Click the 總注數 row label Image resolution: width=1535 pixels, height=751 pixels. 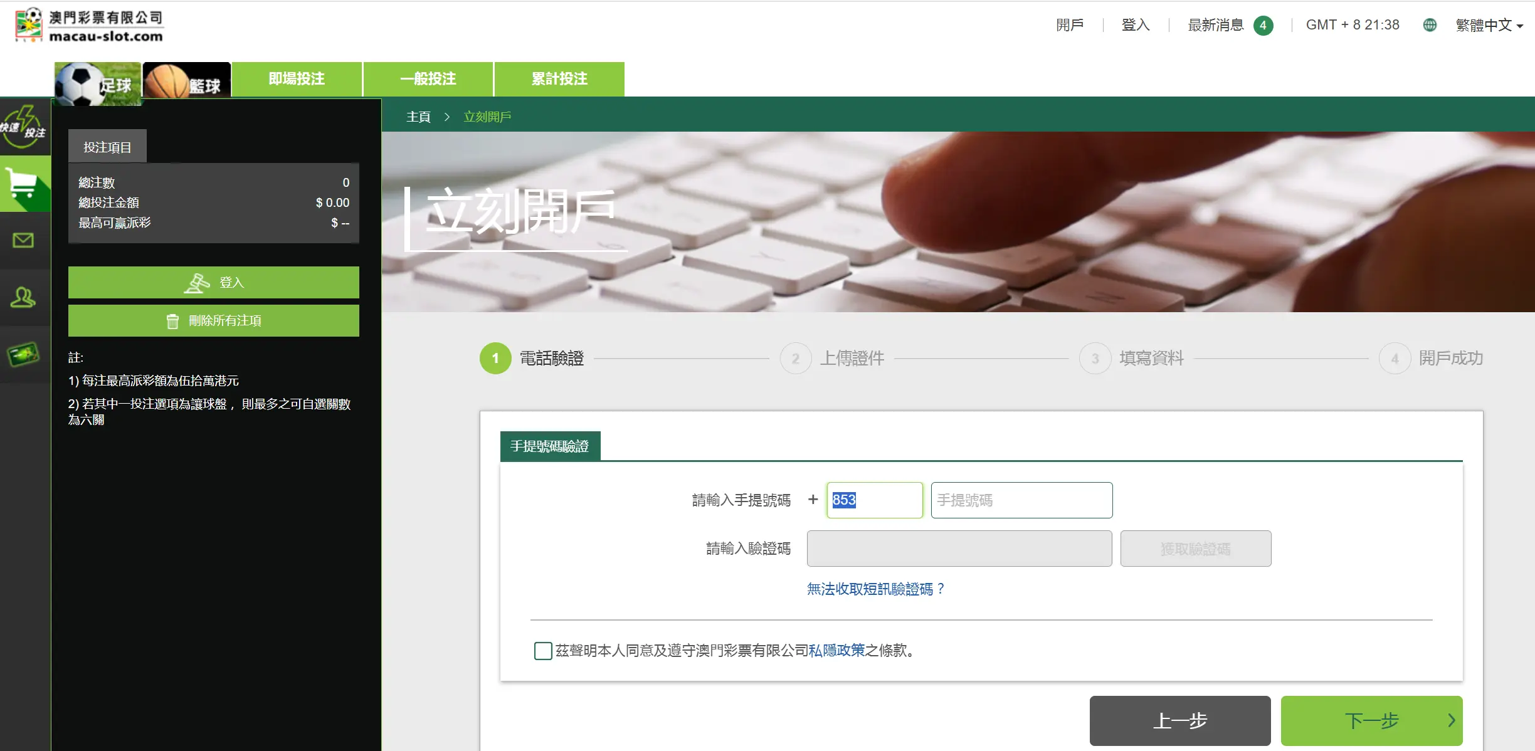pyautogui.click(x=97, y=182)
